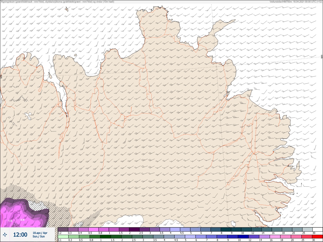The height and width of the screenshot is (242, 323).
Task: Click the '10' value in the upper legend row
Action: coord(242,233)
